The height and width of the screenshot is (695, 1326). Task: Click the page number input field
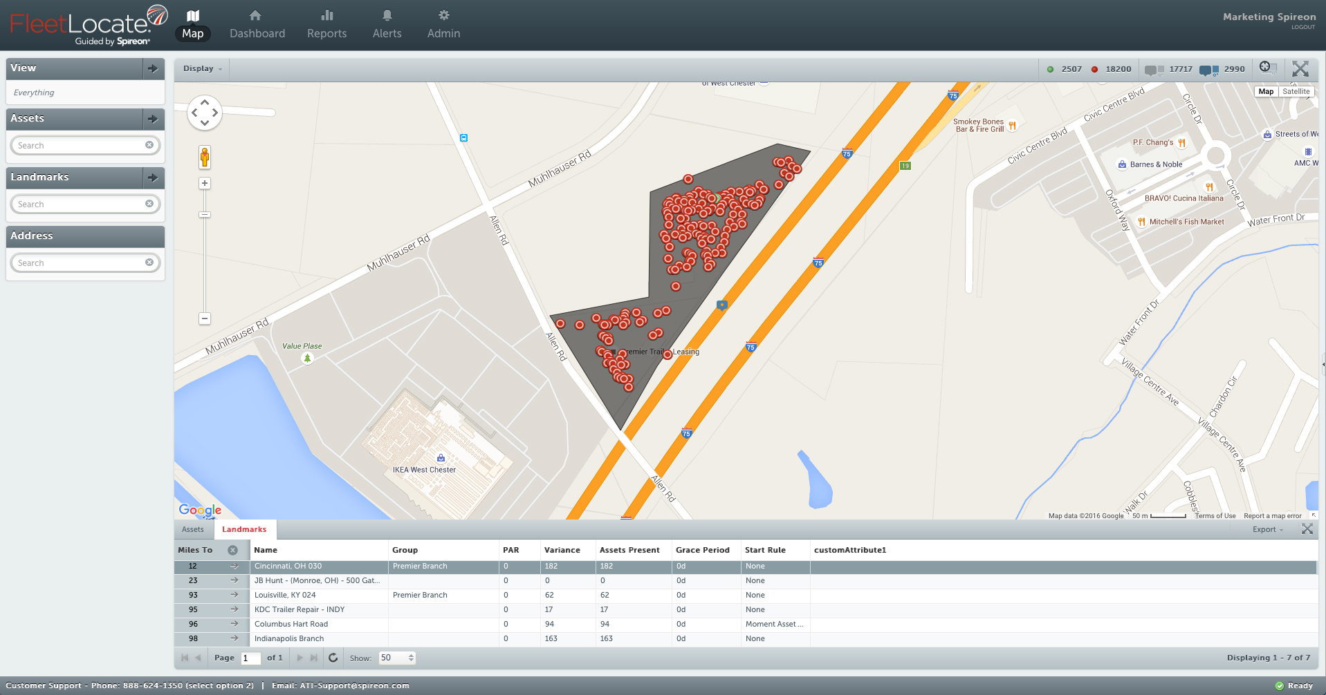(250, 658)
